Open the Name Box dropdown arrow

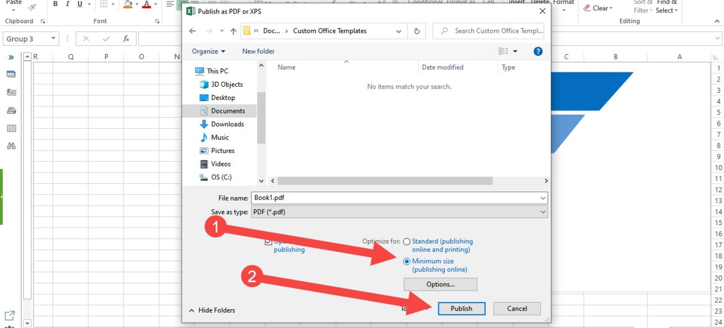[x=53, y=38]
